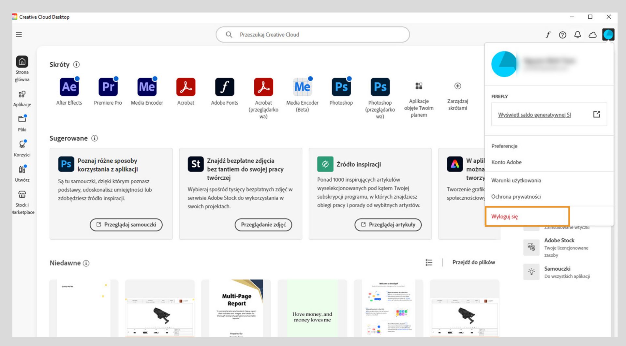Viewport: 626px width, 346px height.
Task: Open the help question mark icon
Action: 562,35
